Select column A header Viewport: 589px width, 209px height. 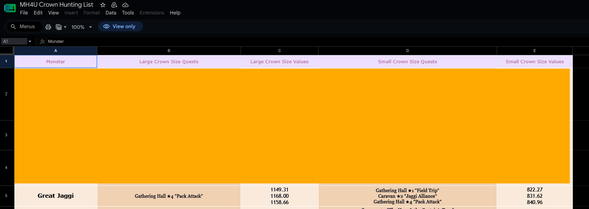click(56, 51)
